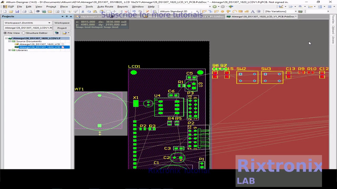Select the Structure Editor radio button
This screenshot has width=337, height=189.
click(23, 33)
